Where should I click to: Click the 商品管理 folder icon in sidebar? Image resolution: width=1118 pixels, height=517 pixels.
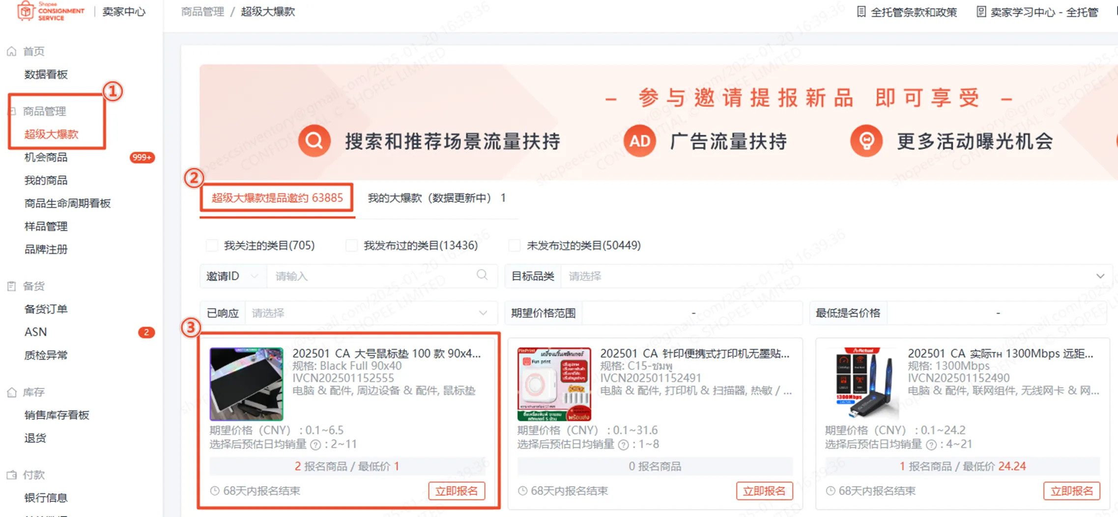coord(11,111)
